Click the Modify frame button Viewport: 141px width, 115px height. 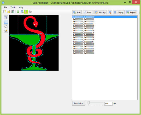(x=101, y=12)
